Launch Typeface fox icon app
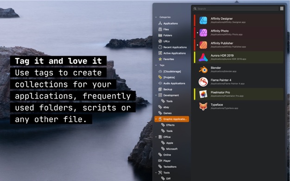Screen dimensions: 290x181 coord(239,106)
